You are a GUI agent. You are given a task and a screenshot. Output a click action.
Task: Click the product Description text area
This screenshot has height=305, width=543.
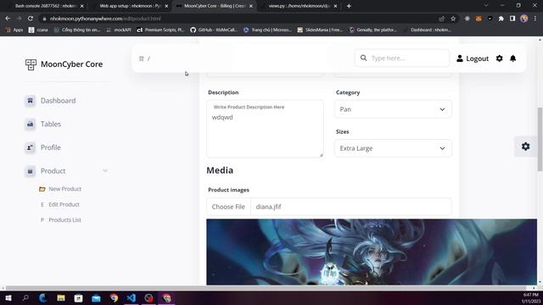click(265, 129)
